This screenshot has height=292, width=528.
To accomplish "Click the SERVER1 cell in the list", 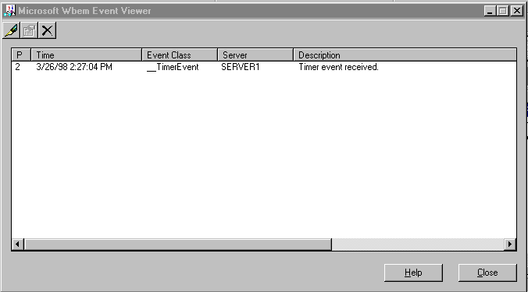I will 240,67.
